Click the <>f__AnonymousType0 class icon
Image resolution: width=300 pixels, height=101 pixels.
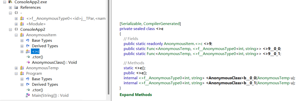pyautogui.click(x=22, y=19)
